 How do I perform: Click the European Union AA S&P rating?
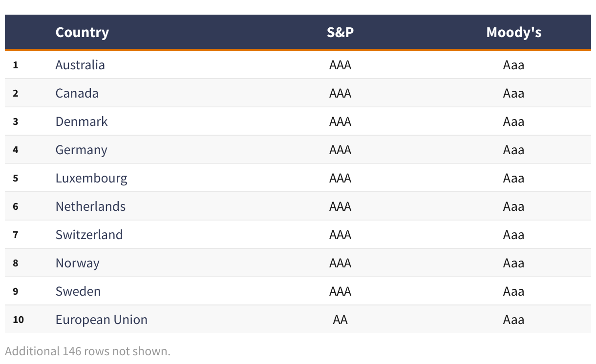(340, 320)
